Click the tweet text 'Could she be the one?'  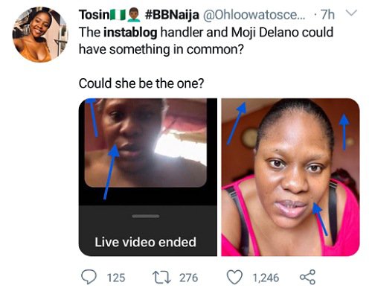(x=141, y=83)
